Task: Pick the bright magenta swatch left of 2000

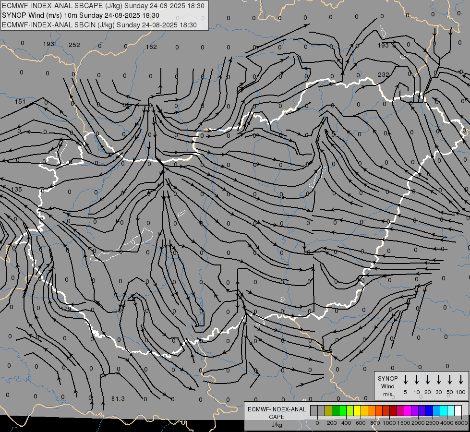Action: (408, 410)
